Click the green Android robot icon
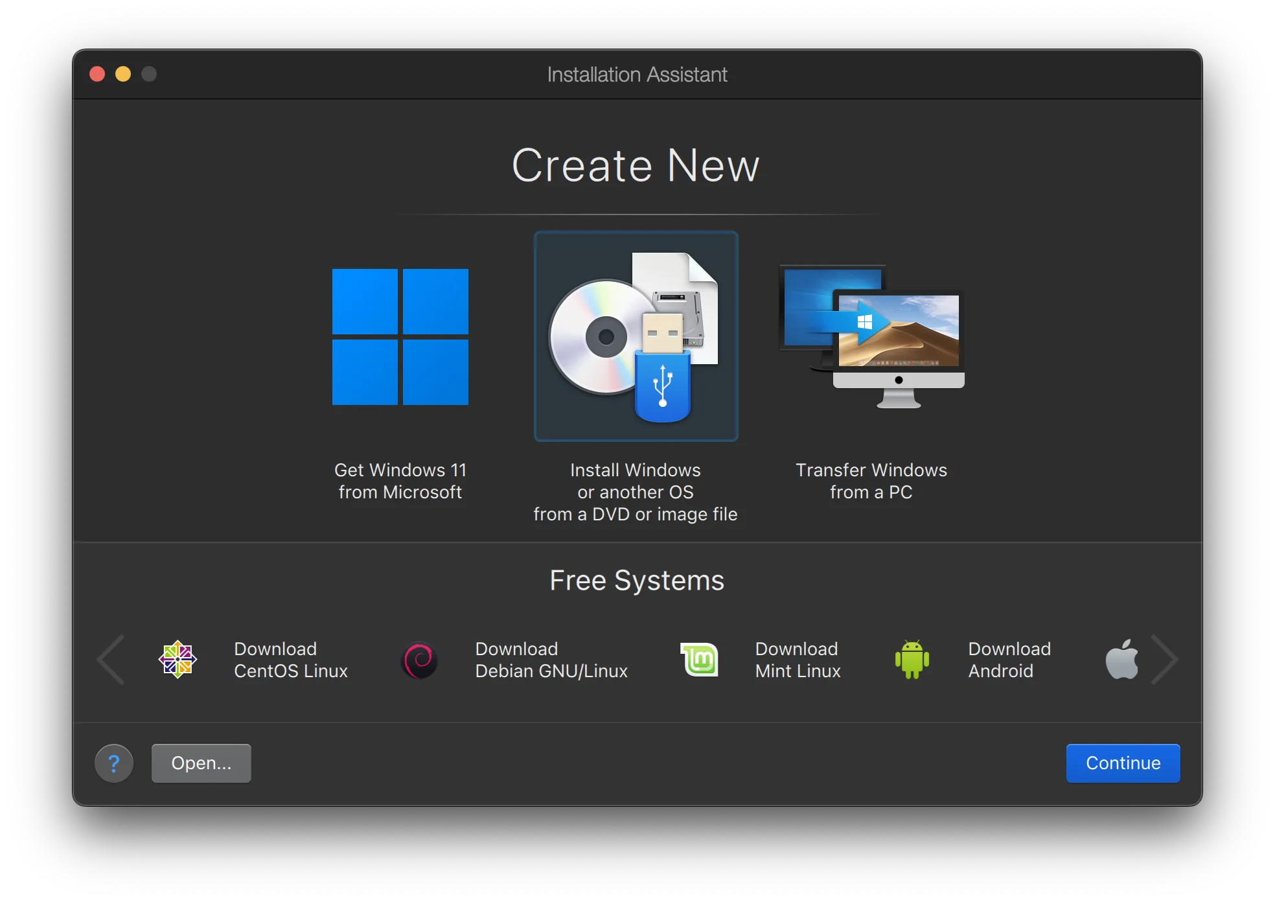 pyautogui.click(x=912, y=660)
